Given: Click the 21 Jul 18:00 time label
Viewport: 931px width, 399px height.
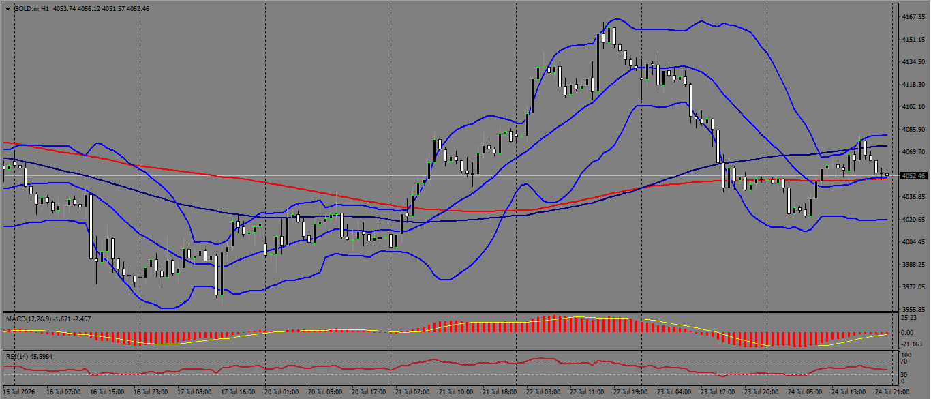Looking at the screenshot, I should coord(500,393).
